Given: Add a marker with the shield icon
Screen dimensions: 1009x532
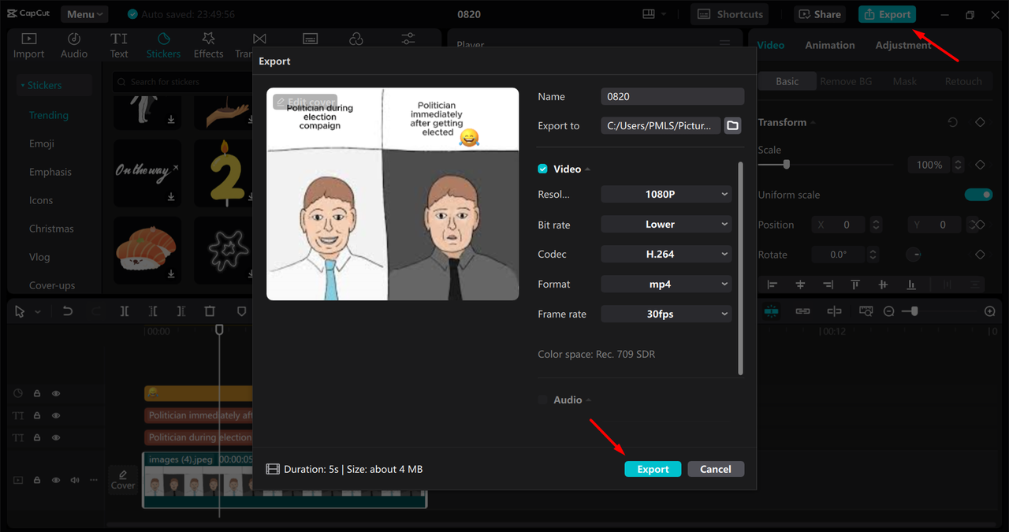Looking at the screenshot, I should click(241, 311).
